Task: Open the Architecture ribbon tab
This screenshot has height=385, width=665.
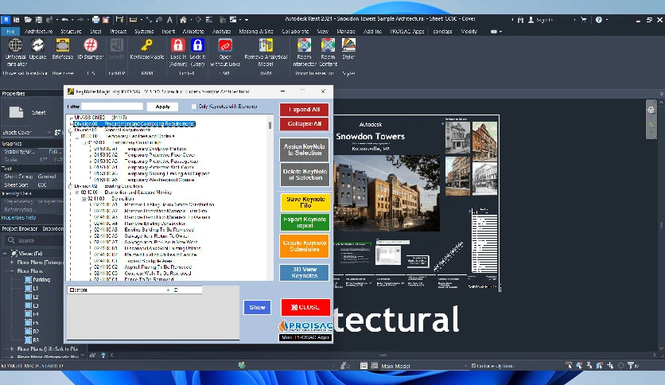Action: (39, 31)
